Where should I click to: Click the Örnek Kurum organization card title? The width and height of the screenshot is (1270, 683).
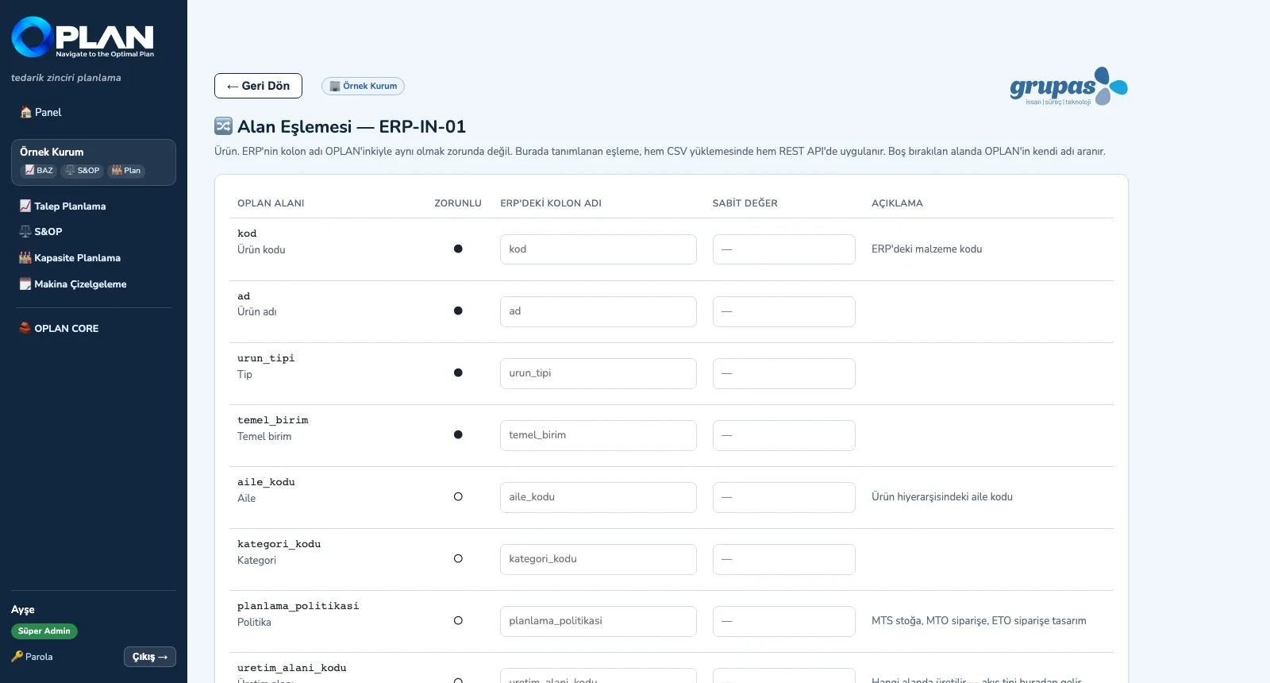[x=52, y=152]
